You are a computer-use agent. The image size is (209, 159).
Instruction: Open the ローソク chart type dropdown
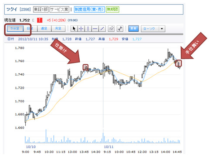(153, 29)
